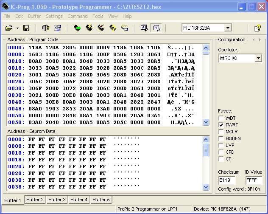Screen dimensions: 268x214
Task: Click the IC-Prog chip icon in the title bar
Action: pyautogui.click(x=5, y=7)
